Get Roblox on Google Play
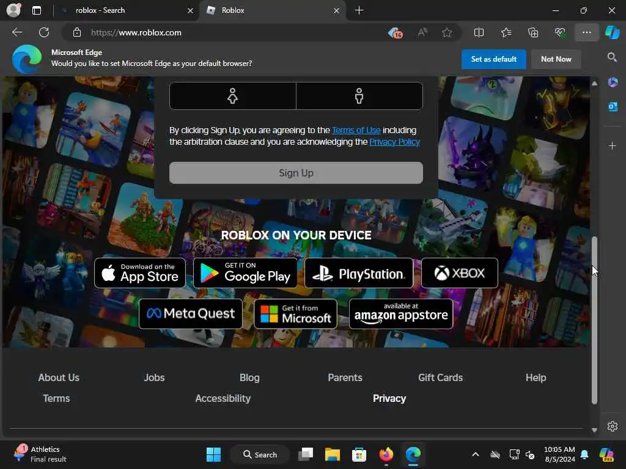The image size is (626, 469). tap(245, 273)
